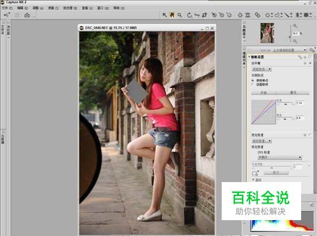The image size is (317, 236).
Task: Click the Bird's Eye image thumbnail
Action: pos(267,33)
